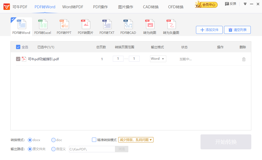
Task: Click the 删除 column header
Action: 243,47
